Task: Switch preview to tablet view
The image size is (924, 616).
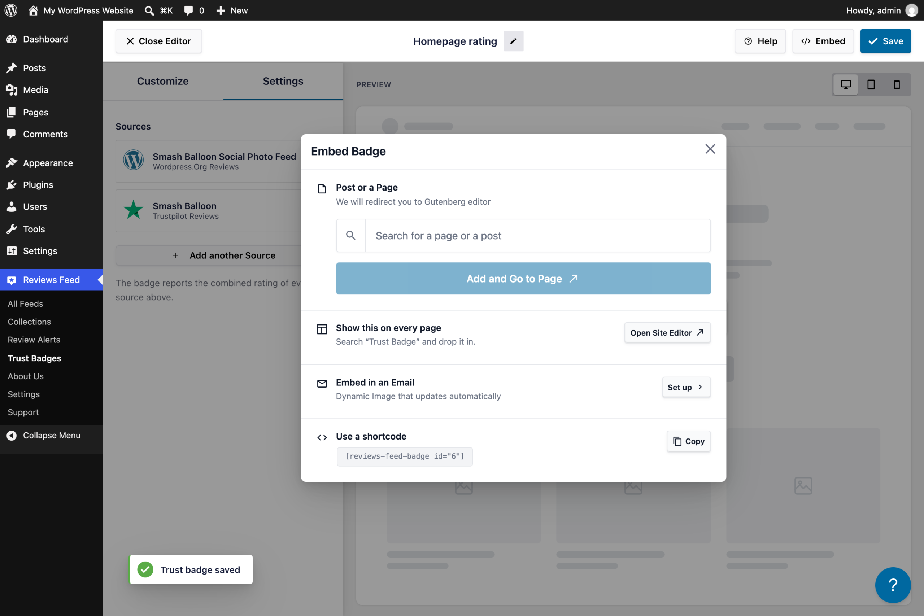Action: click(871, 84)
